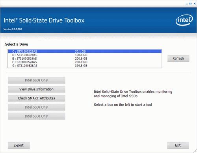197x153 pixels.
Task: Click the 30.1 GB size value
Action: 80,52
